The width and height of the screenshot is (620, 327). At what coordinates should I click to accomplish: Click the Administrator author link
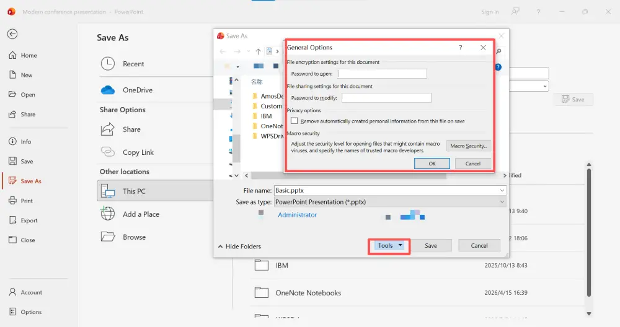(x=297, y=215)
